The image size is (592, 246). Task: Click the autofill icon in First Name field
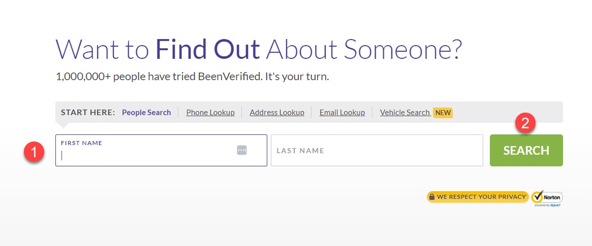pos(242,150)
